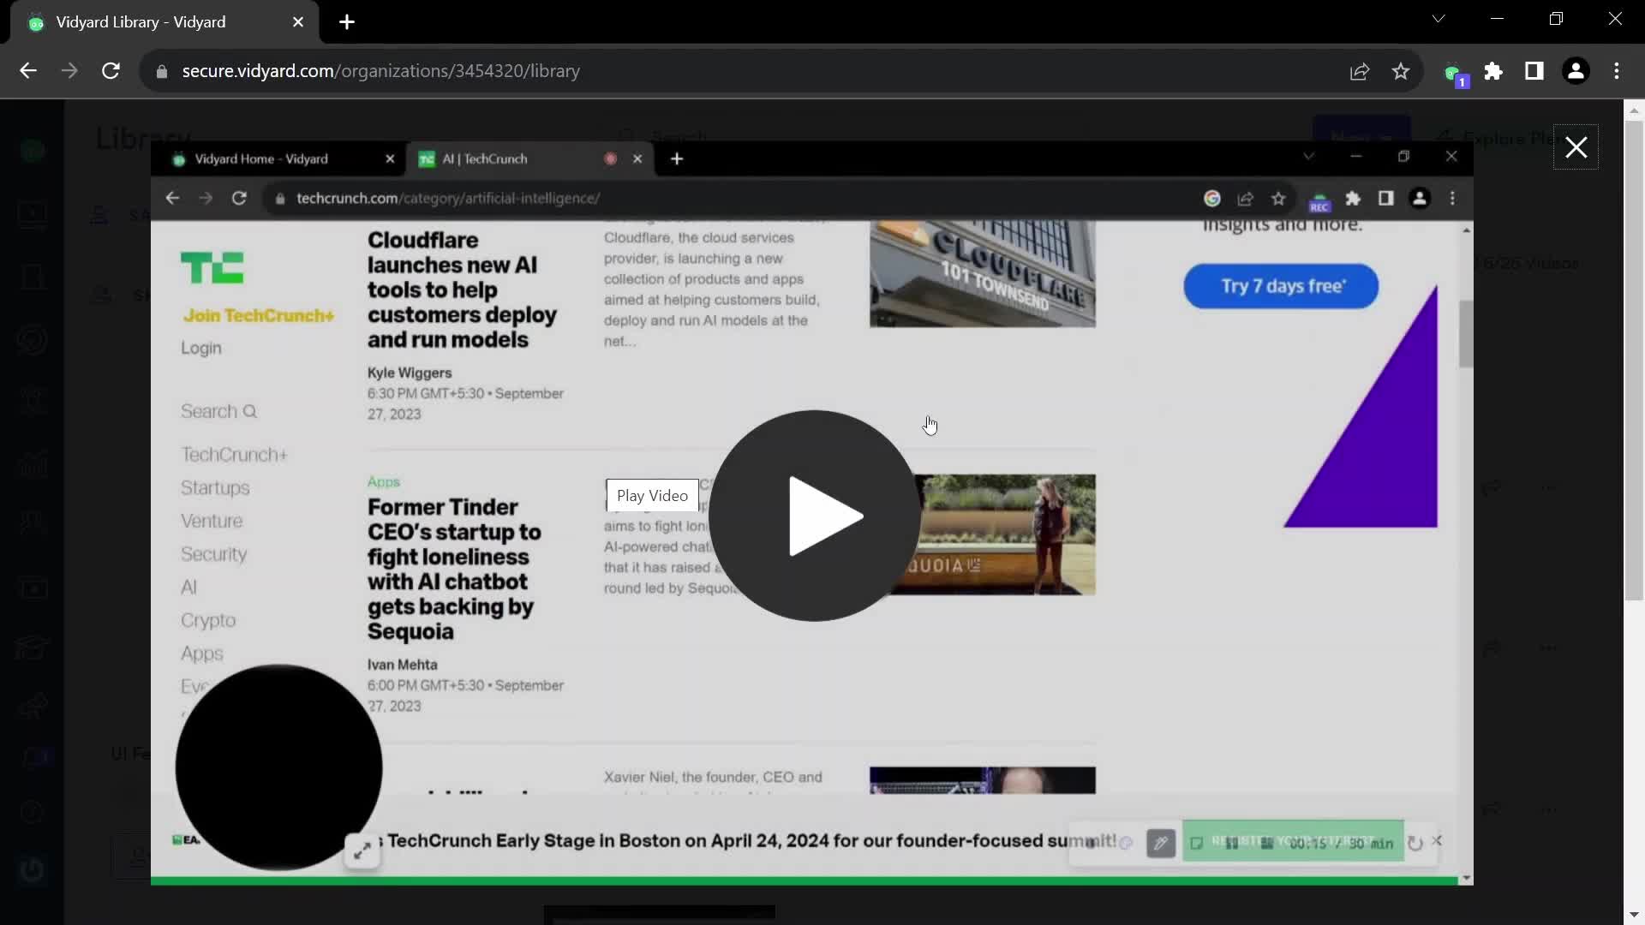Image resolution: width=1645 pixels, height=925 pixels.
Task: Click the green Vidyard logo in sidebar
Action: (32, 151)
